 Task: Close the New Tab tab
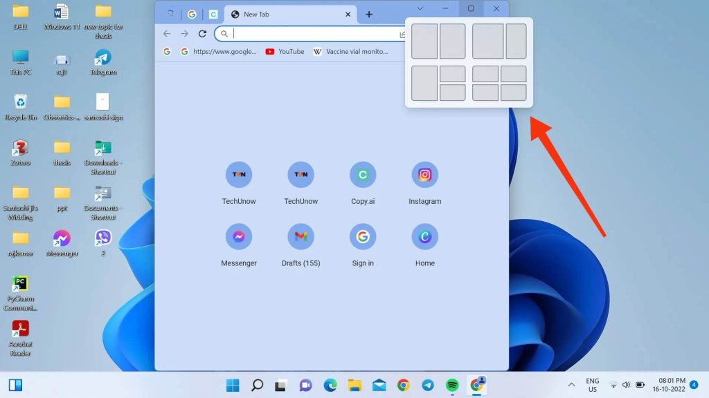(x=348, y=15)
